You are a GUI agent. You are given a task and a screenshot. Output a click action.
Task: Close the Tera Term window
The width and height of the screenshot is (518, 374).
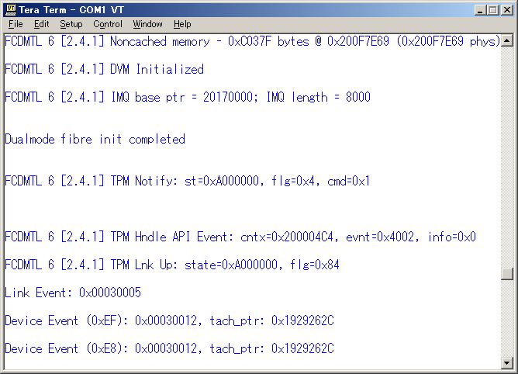[x=506, y=9]
